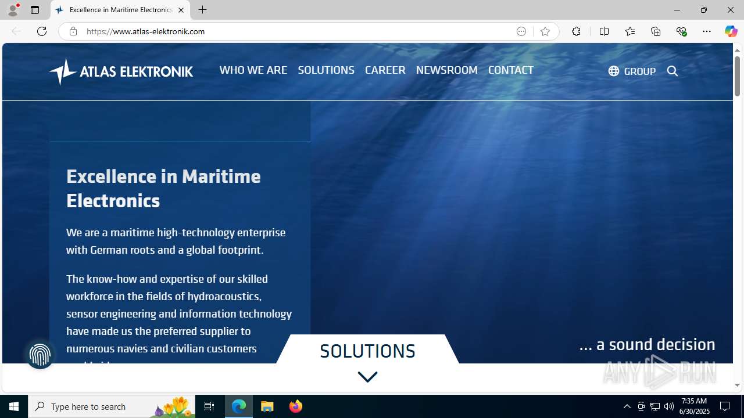Click the '... a sound decision' text

pos(647,344)
